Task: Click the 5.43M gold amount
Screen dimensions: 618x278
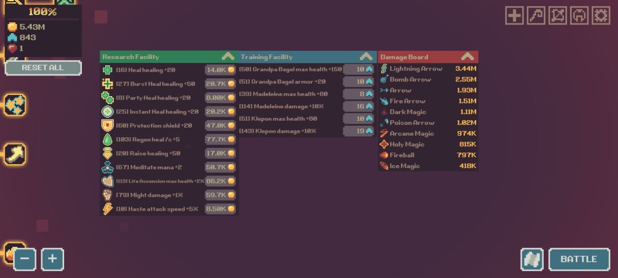Action: click(32, 27)
